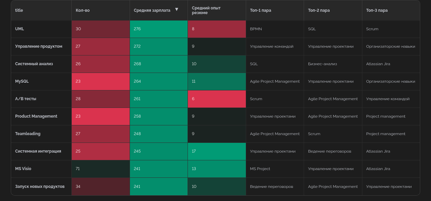Image resolution: width=431 pixels, height=201 pixels.
Task: Click the Teamleading title cell
Action: tap(28, 134)
